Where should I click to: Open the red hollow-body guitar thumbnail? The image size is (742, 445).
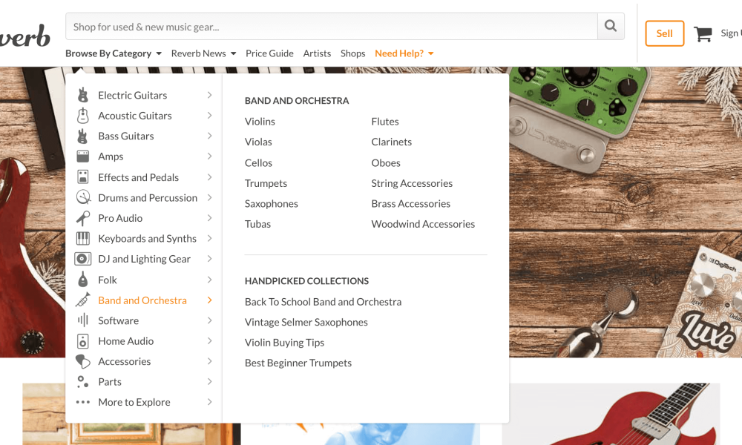click(611, 414)
